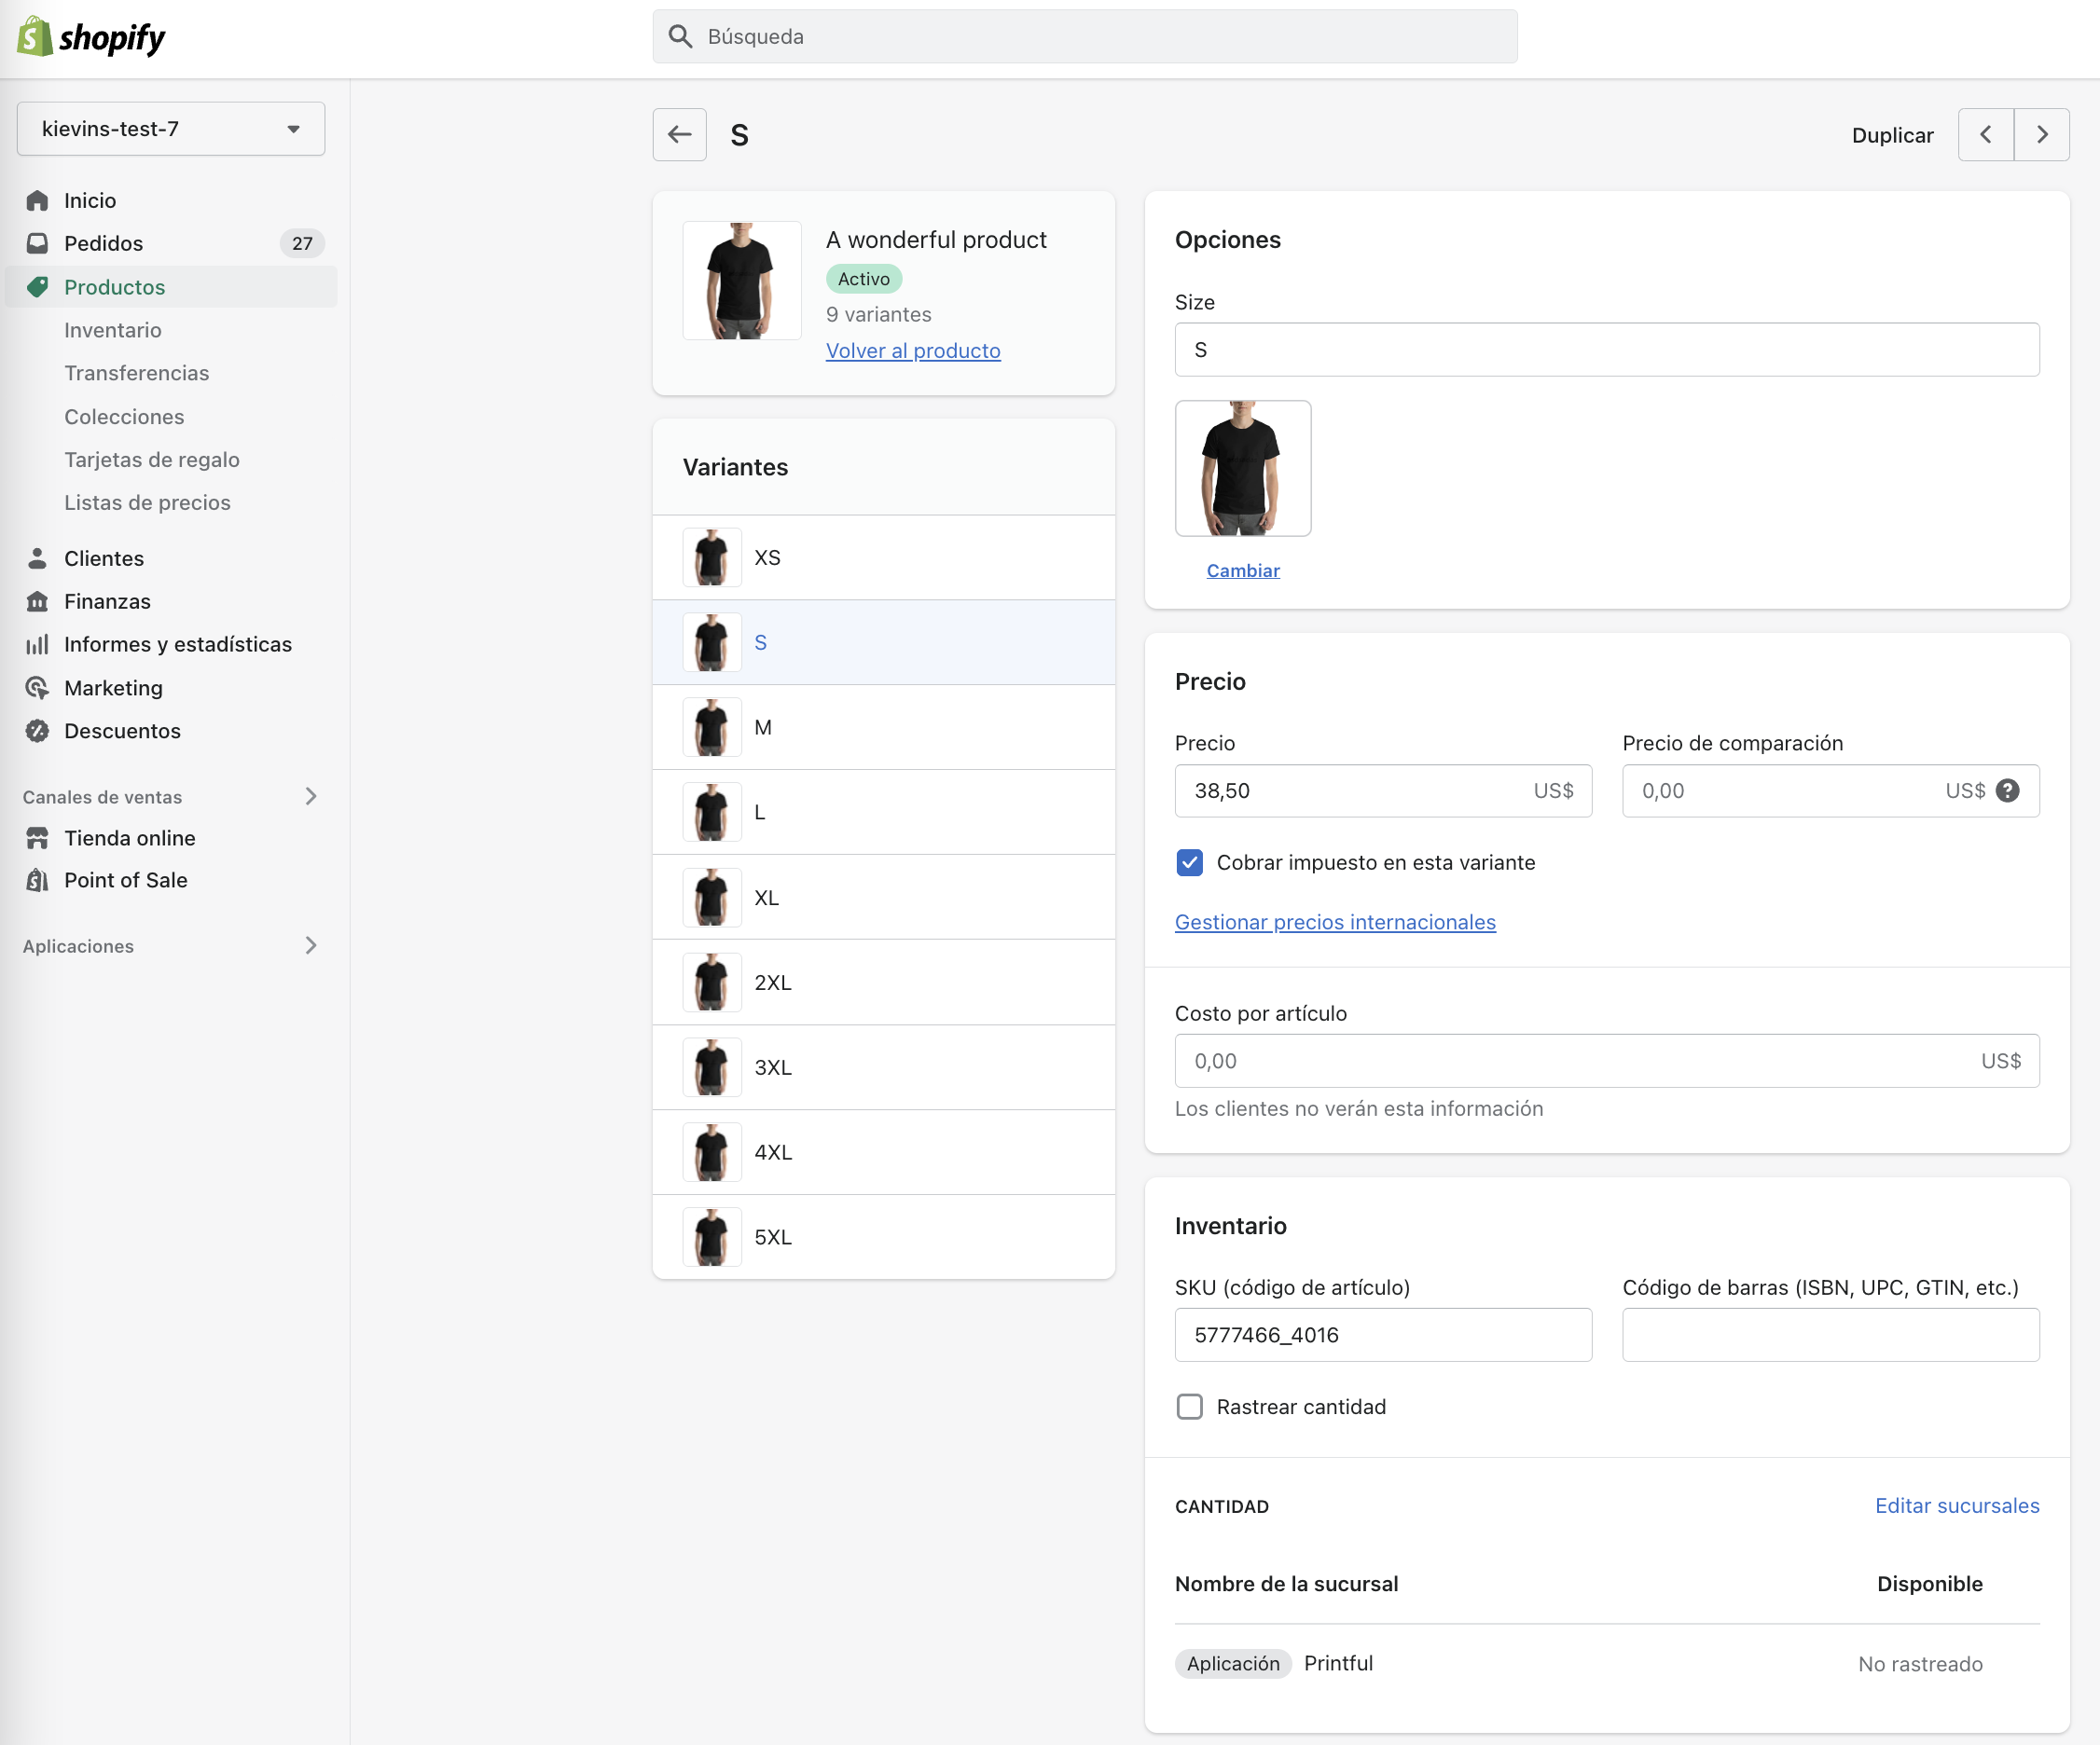Open Colecciones submenu item
Image resolution: width=2100 pixels, height=1745 pixels.
pyautogui.click(x=124, y=417)
